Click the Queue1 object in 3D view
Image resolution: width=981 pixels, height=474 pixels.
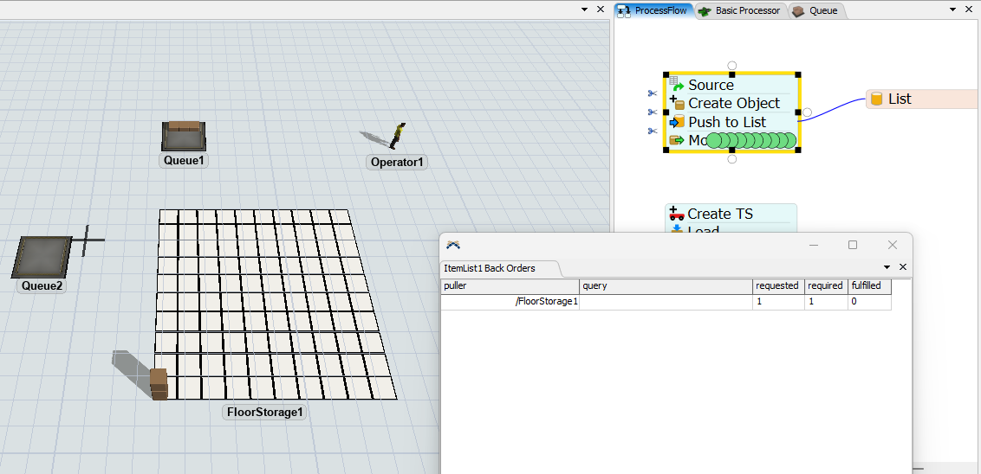(184, 136)
